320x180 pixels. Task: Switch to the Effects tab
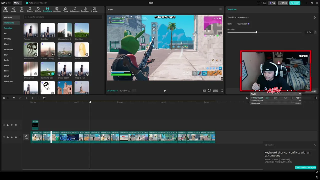coord(38,9)
